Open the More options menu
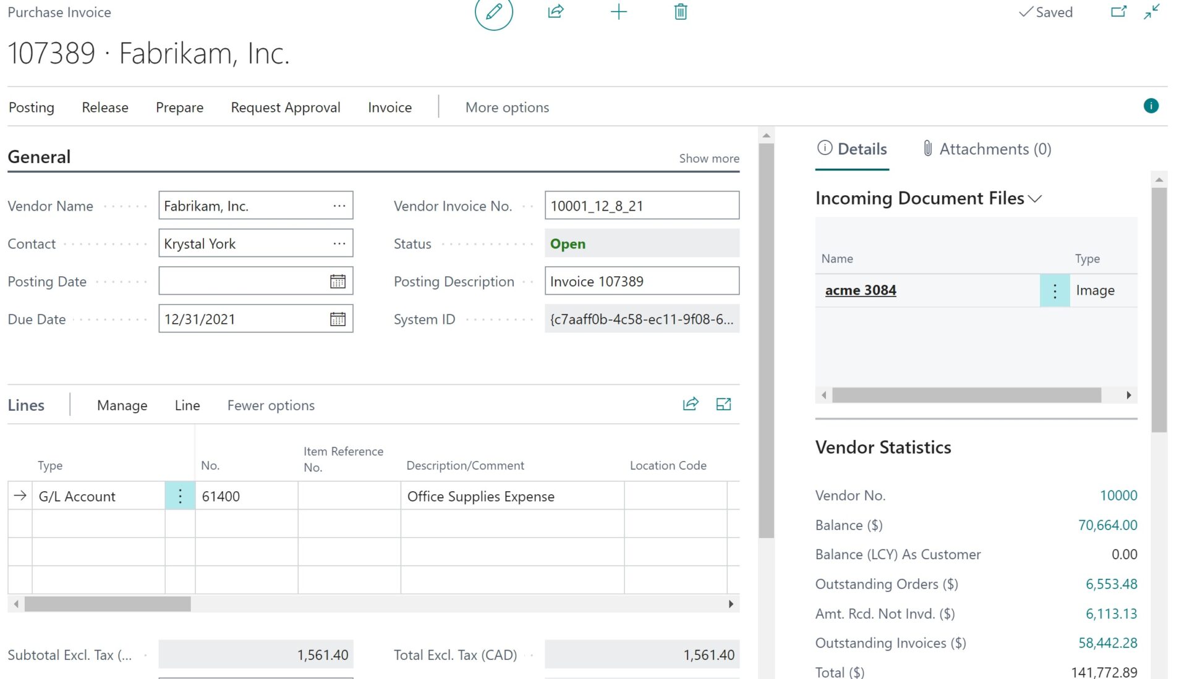This screenshot has height=679, width=1187. (x=507, y=107)
